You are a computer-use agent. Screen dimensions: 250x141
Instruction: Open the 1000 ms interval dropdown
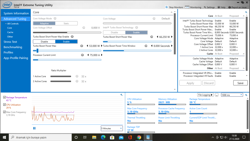click(x=232, y=95)
